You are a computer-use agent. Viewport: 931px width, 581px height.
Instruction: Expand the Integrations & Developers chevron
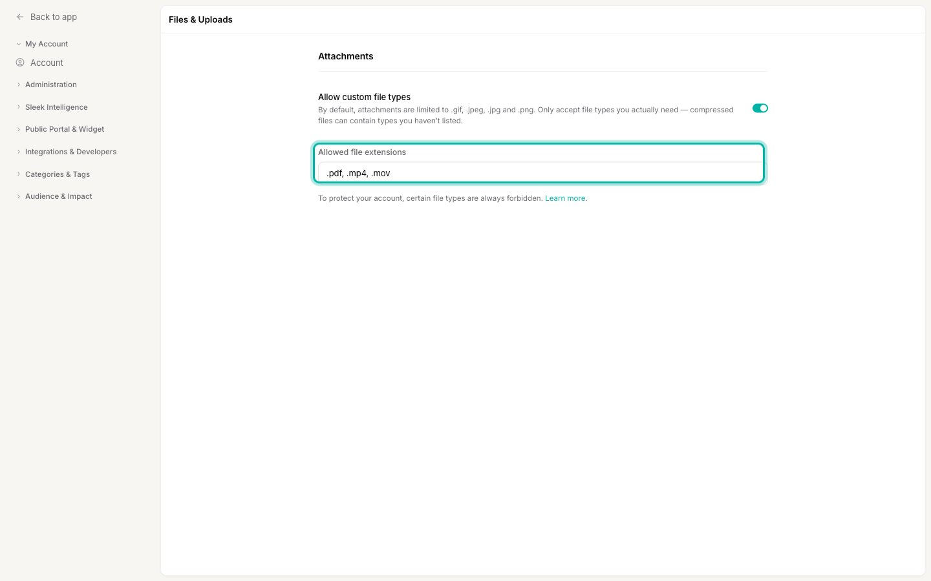(x=19, y=152)
